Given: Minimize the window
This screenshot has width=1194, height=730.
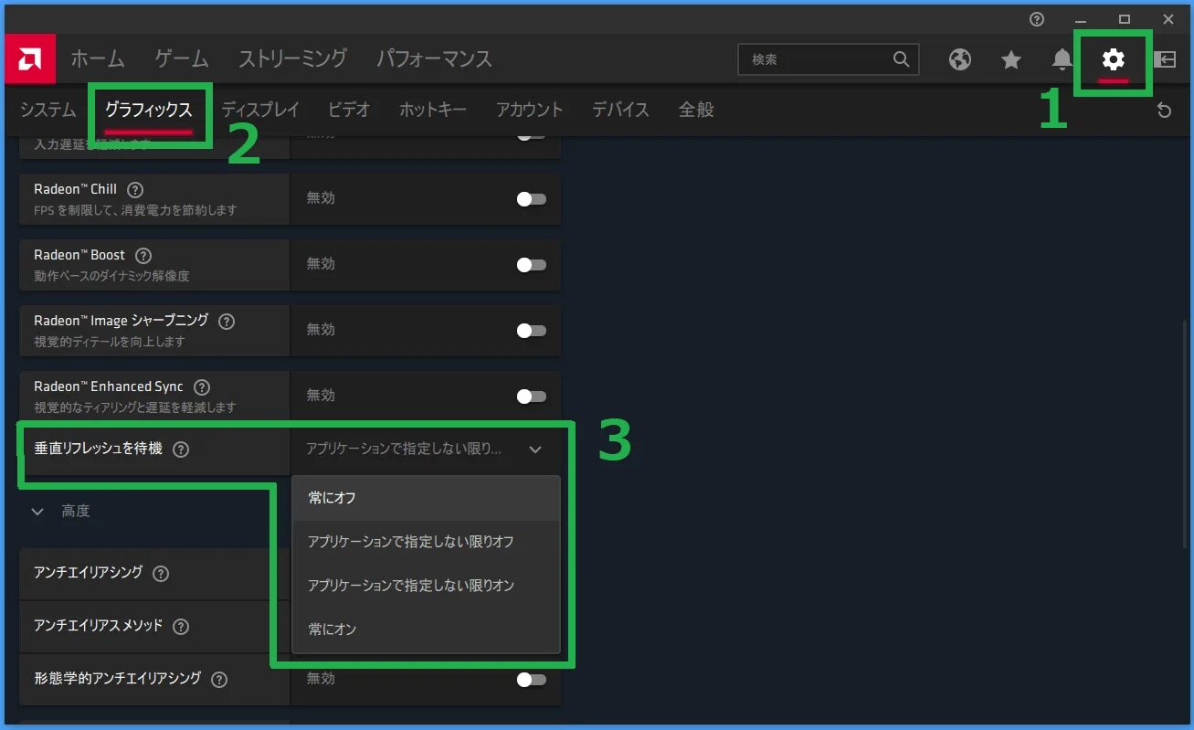Looking at the screenshot, I should tap(1081, 19).
